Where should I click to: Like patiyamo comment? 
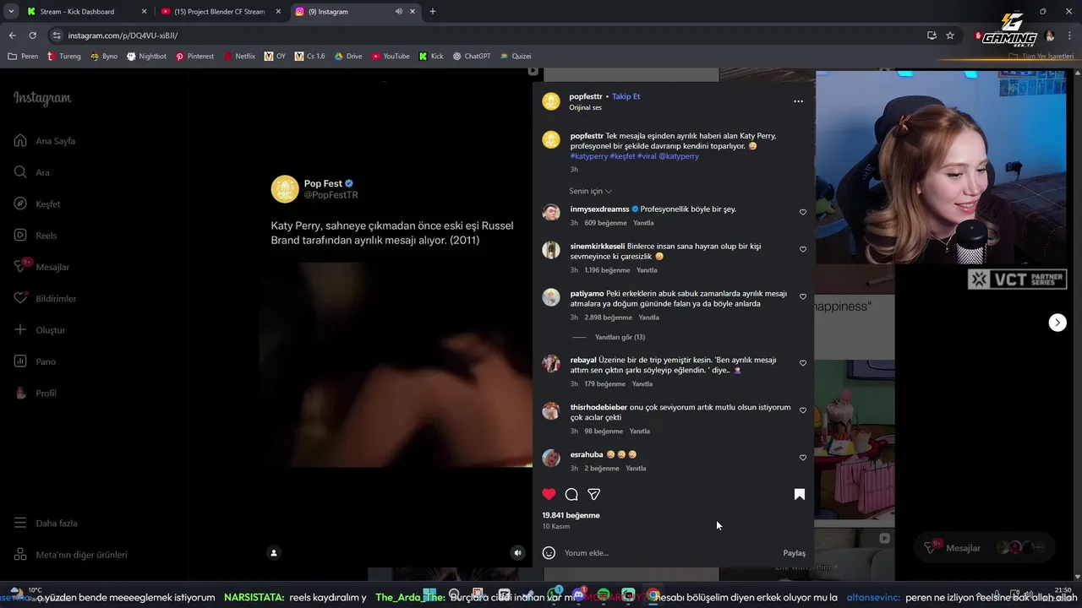point(803,296)
